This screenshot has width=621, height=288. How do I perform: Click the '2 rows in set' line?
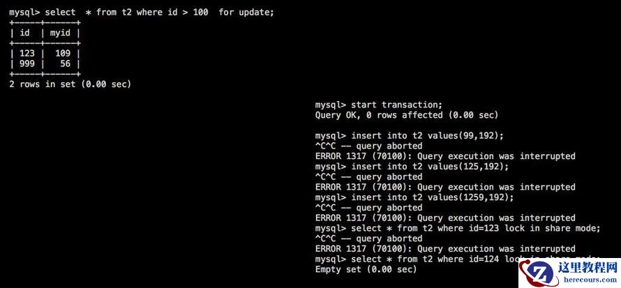pos(70,84)
